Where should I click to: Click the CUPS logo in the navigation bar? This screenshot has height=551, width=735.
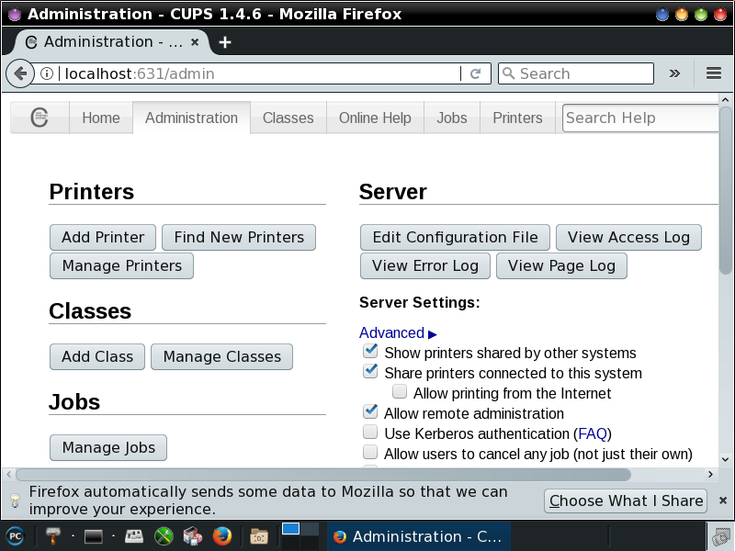coord(40,118)
